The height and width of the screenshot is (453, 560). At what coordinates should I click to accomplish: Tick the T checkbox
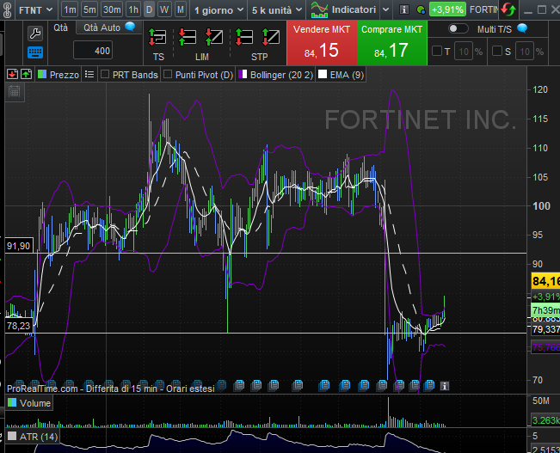[x=436, y=52]
